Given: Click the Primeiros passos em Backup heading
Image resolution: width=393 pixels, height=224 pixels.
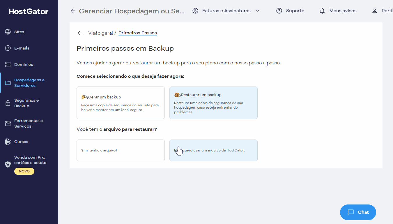Looking at the screenshot, I should (125, 48).
